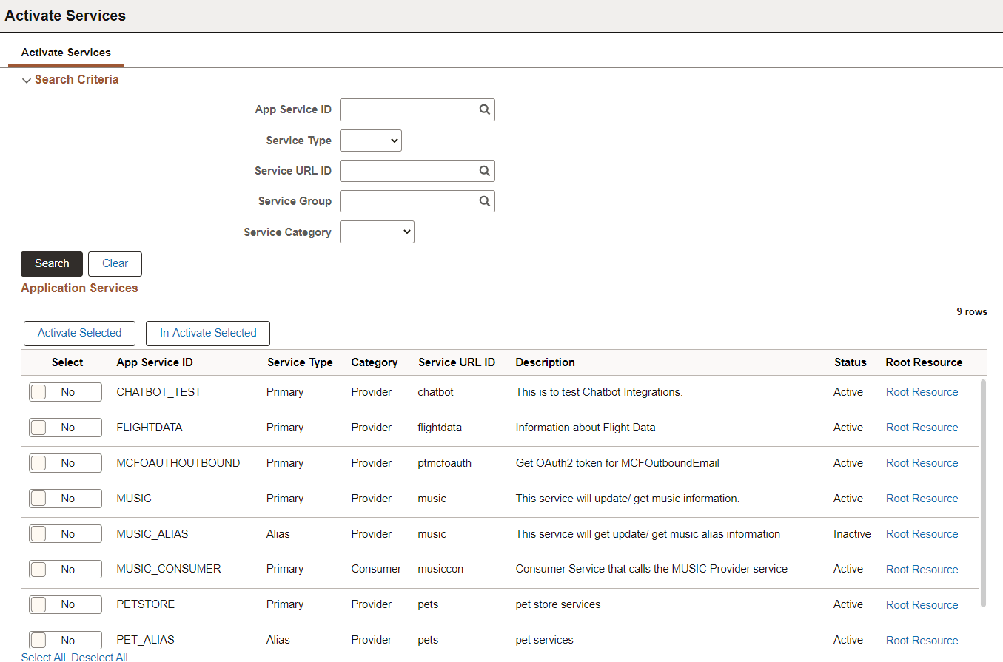The height and width of the screenshot is (662, 1003).
Task: Click the Clear button
Action: coord(115,263)
